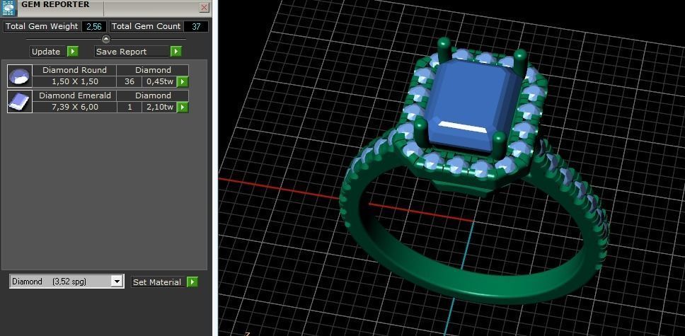The width and height of the screenshot is (685, 336).
Task: Click the Gem Reporter panel icon
Action: click(x=8, y=8)
